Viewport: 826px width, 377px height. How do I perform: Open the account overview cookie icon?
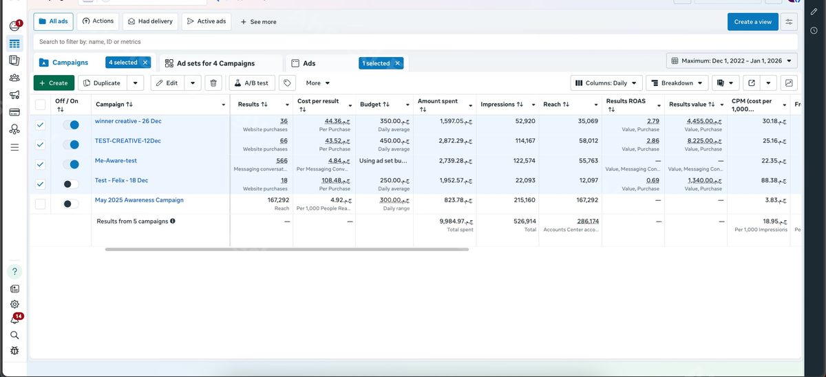click(x=14, y=26)
